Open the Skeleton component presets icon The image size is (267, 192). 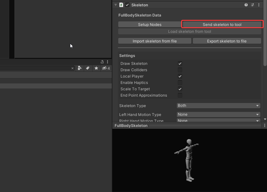[252, 5]
